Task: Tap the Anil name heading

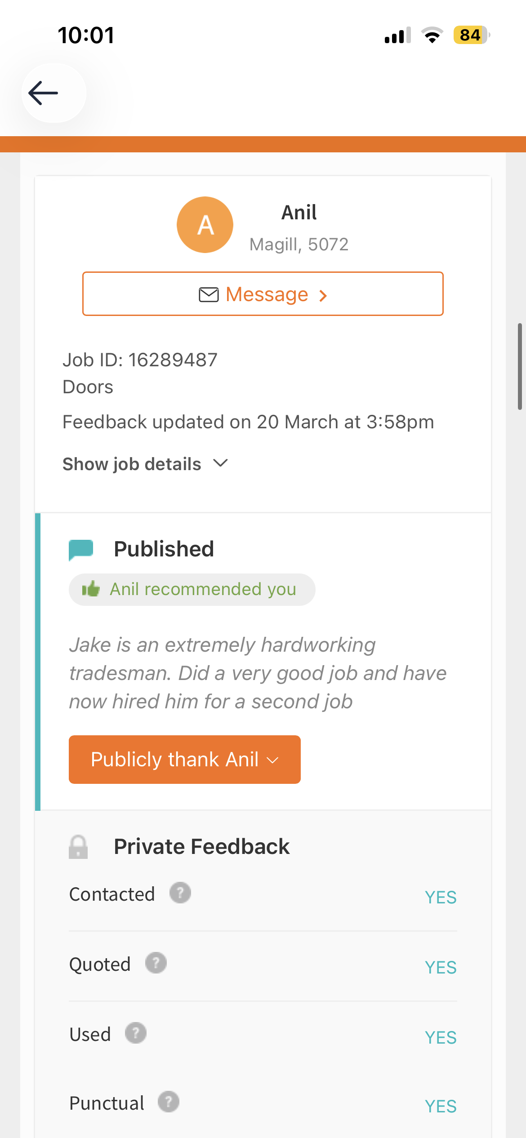Action: pos(299,213)
